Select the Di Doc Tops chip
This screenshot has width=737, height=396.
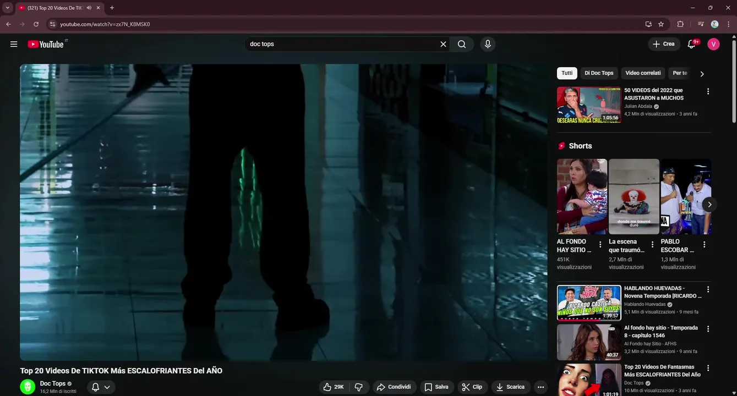click(599, 73)
